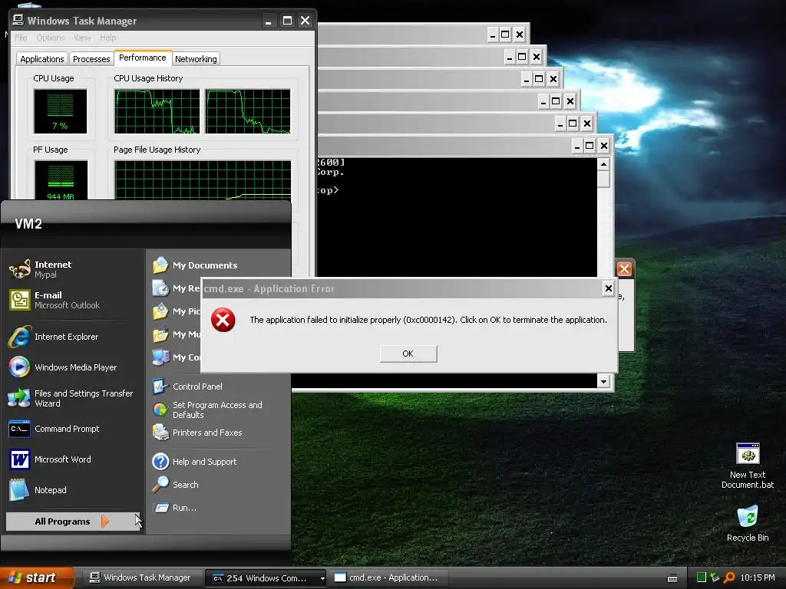Click the taskbar clock showing 10:15 PM
This screenshot has width=786, height=589.
(x=758, y=577)
